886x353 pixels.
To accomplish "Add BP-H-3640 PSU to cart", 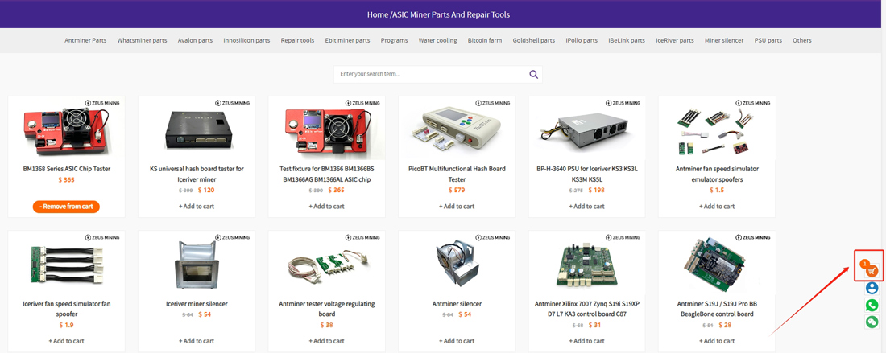I will [586, 207].
